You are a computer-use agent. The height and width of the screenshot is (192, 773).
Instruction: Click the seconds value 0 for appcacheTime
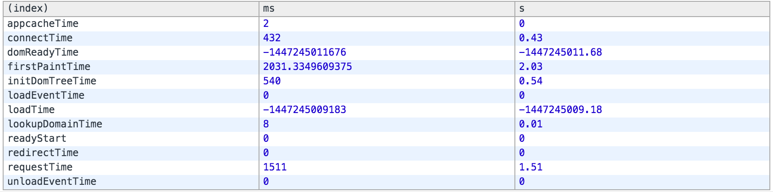tap(522, 24)
